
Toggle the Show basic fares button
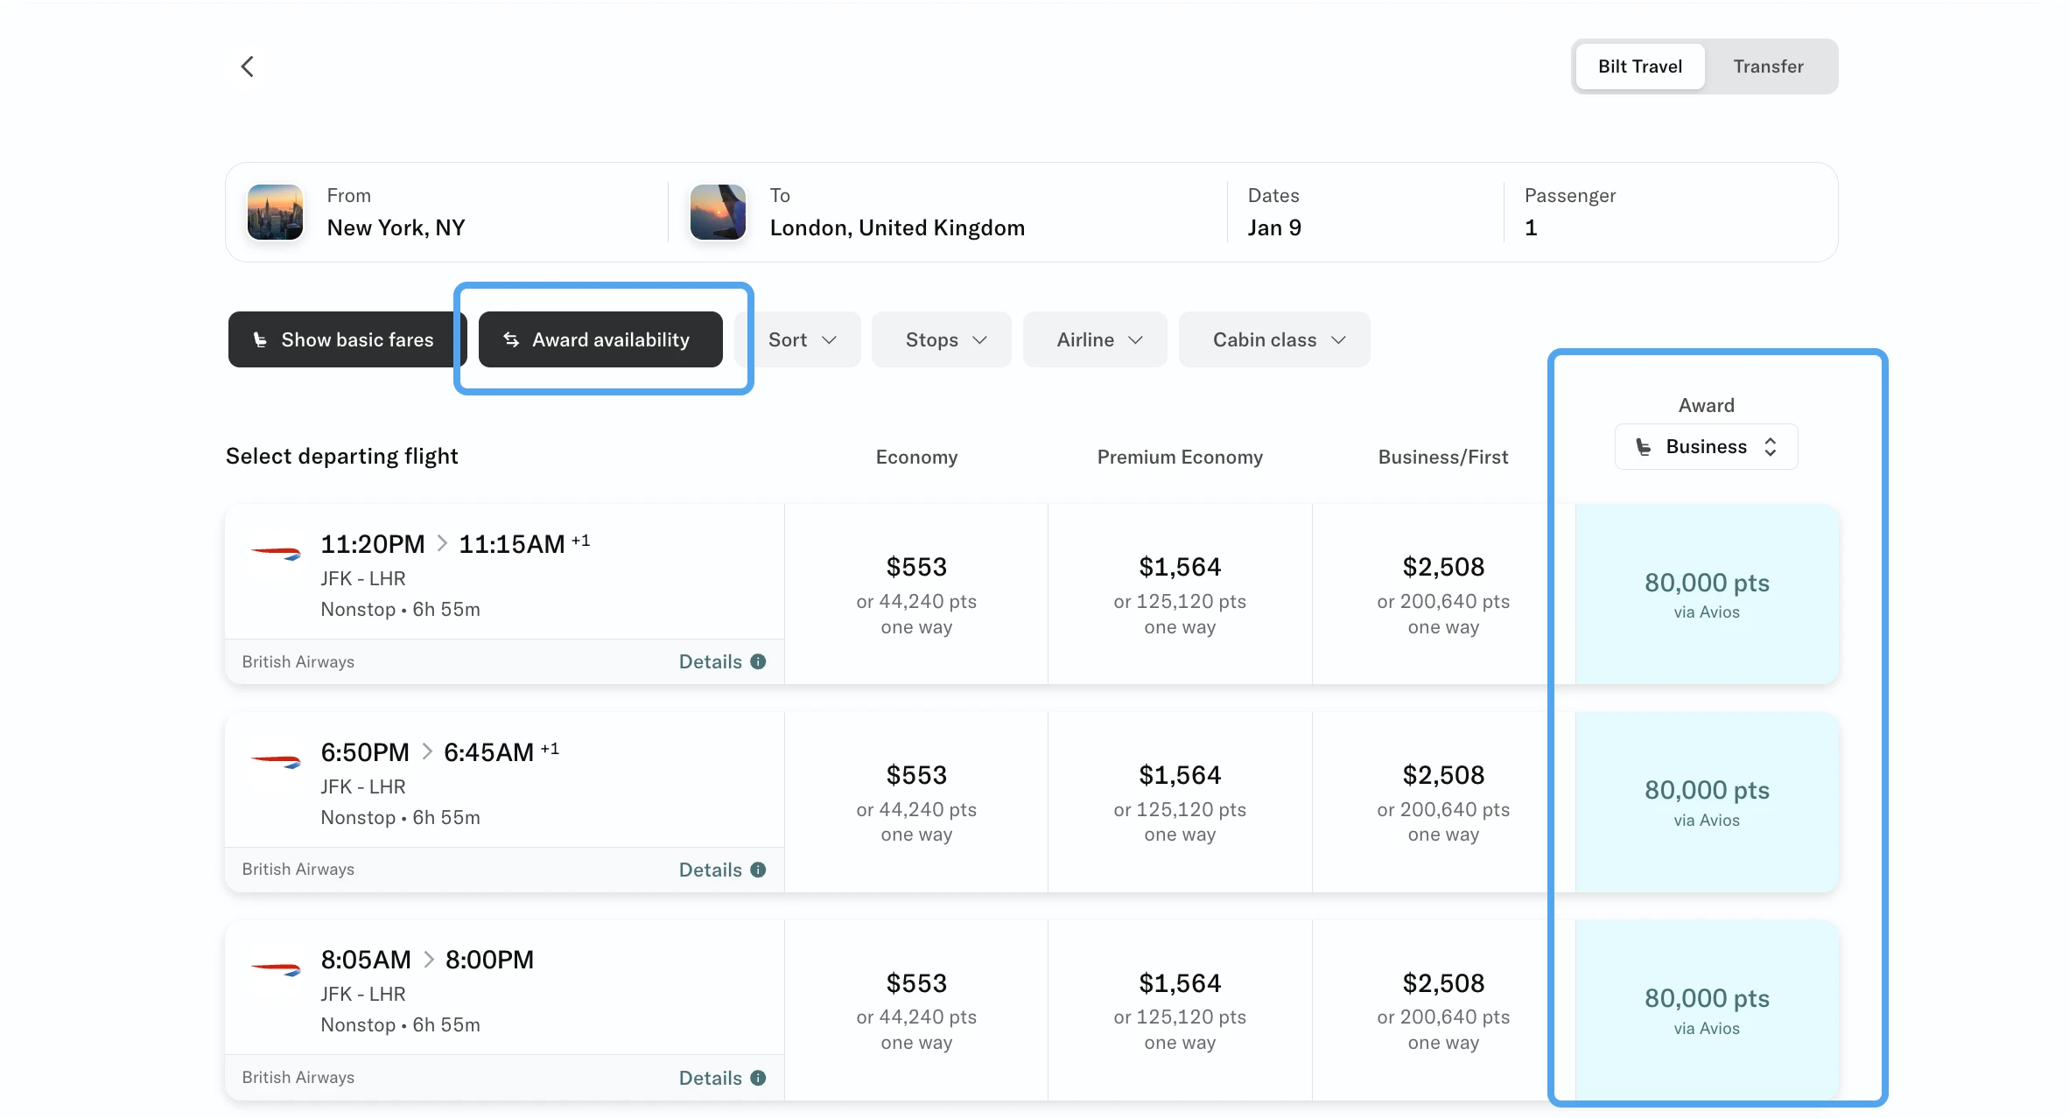343,339
